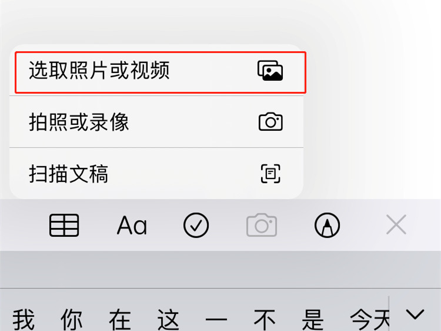441x331 pixels.
Task: Toggle the checklist circle-checkmark icon
Action: pyautogui.click(x=196, y=225)
